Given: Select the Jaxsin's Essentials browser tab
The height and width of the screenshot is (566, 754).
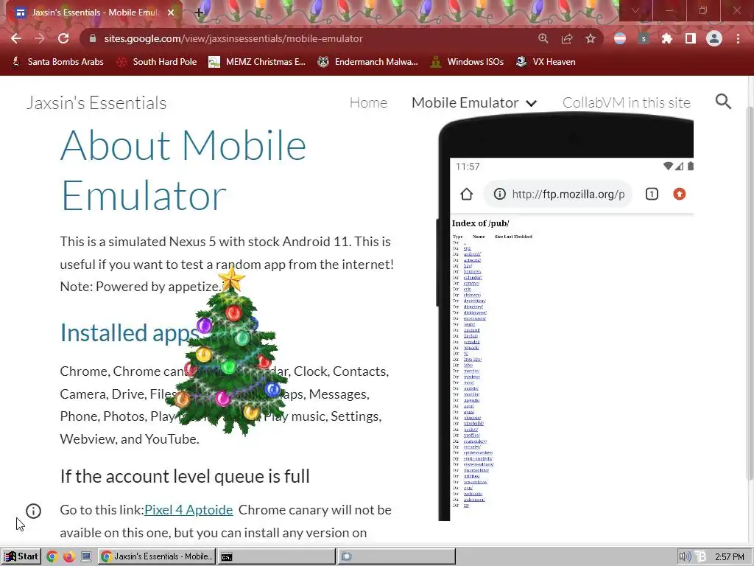Looking at the screenshot, I should [x=94, y=13].
